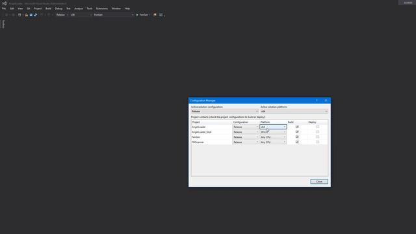Toggle the Deploy checkbox for AngelLoader
This screenshot has height=234, width=416.
[x=318, y=127]
